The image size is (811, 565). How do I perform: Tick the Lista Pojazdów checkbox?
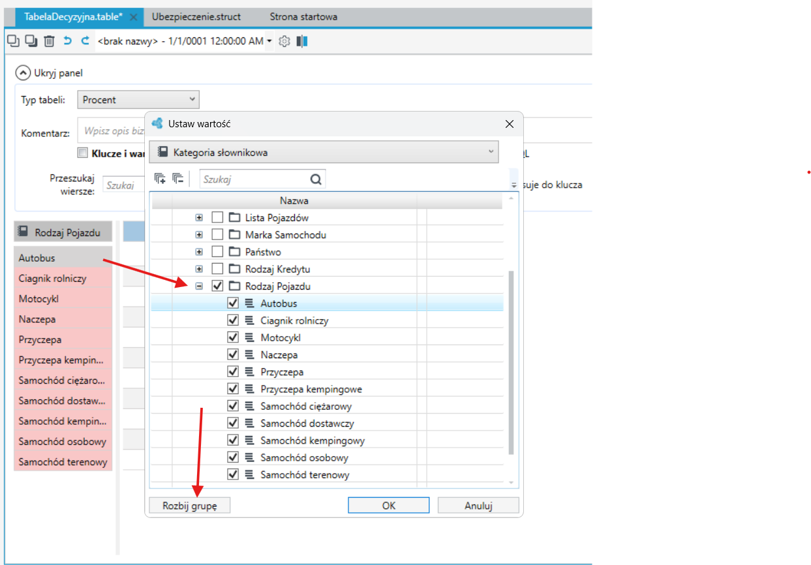[218, 218]
